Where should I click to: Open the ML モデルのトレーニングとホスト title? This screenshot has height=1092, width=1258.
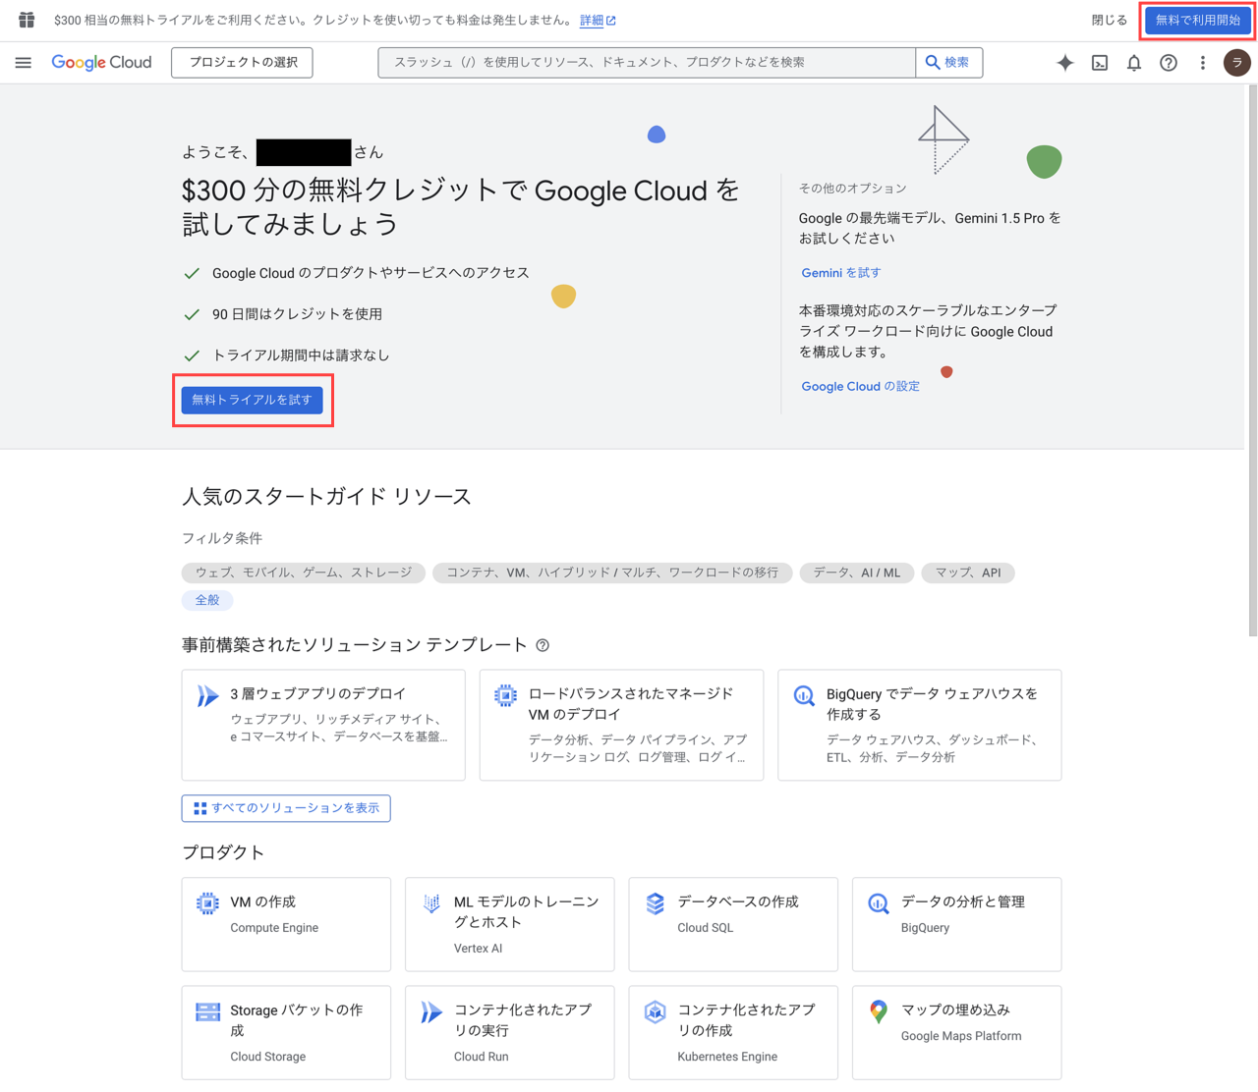point(527,912)
